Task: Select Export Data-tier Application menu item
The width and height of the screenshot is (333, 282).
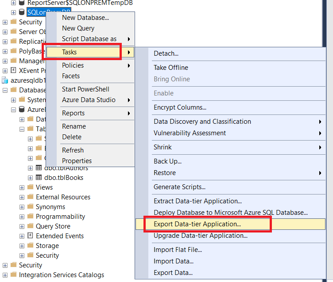Action: [x=197, y=224]
